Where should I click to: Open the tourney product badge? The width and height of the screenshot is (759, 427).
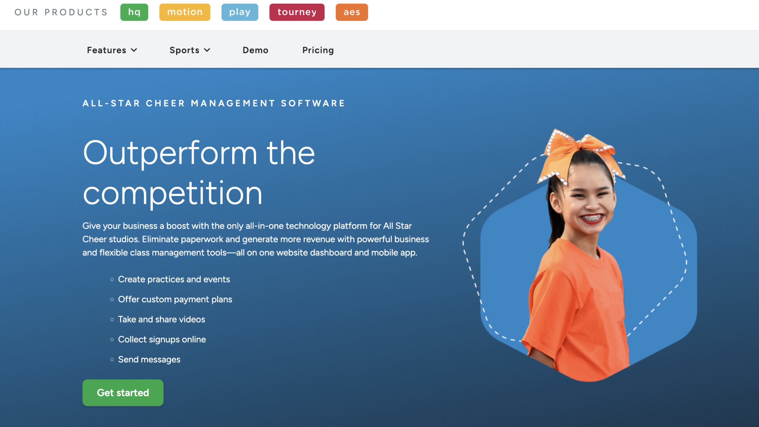297,12
